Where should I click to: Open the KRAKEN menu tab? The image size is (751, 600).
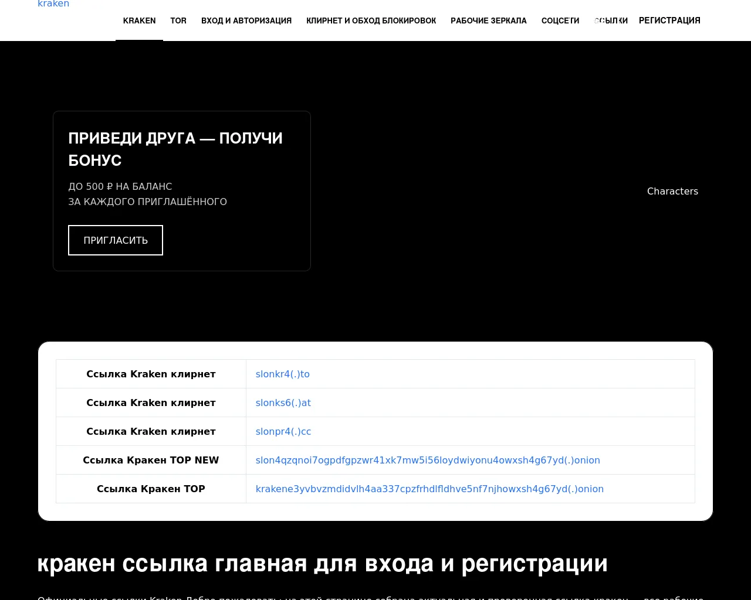(139, 21)
